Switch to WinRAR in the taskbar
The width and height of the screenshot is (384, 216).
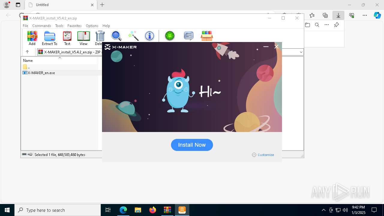(x=167, y=210)
